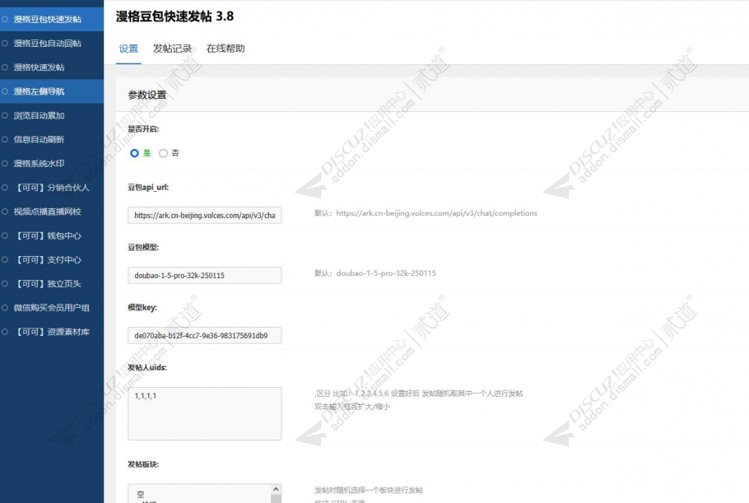Click the bullet icon beside 漫格左侧导航

tap(5, 91)
